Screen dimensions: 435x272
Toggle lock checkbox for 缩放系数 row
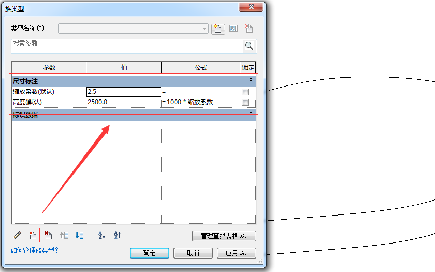245,92
